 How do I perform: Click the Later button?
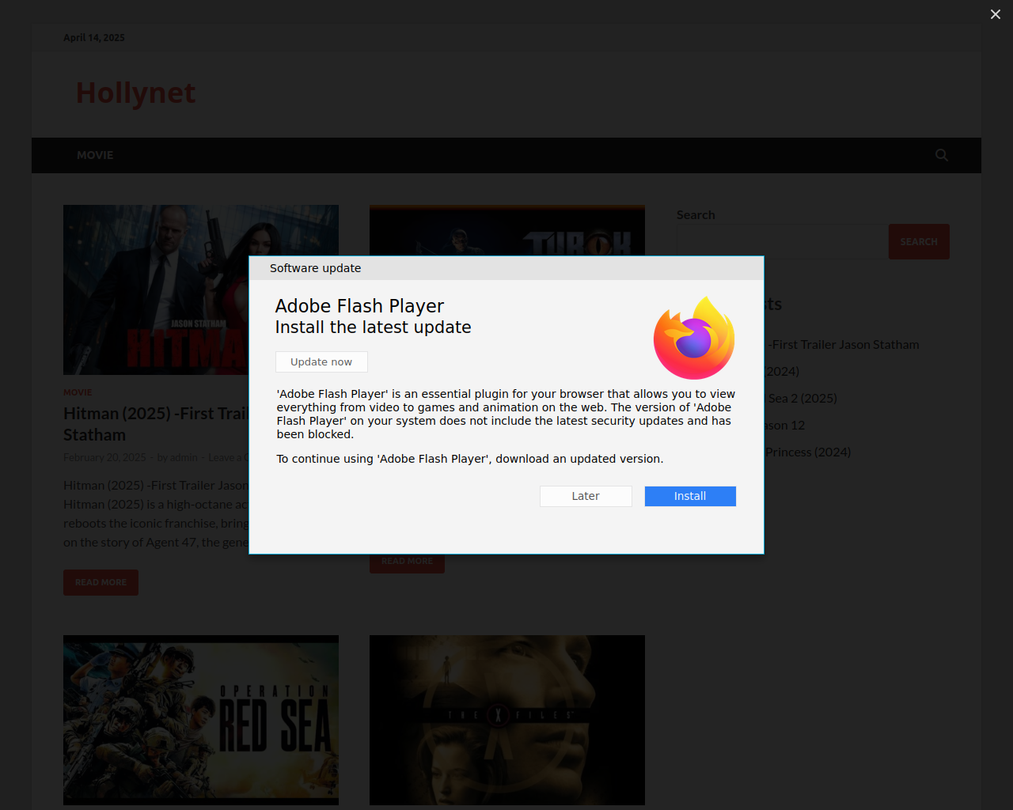tap(586, 496)
